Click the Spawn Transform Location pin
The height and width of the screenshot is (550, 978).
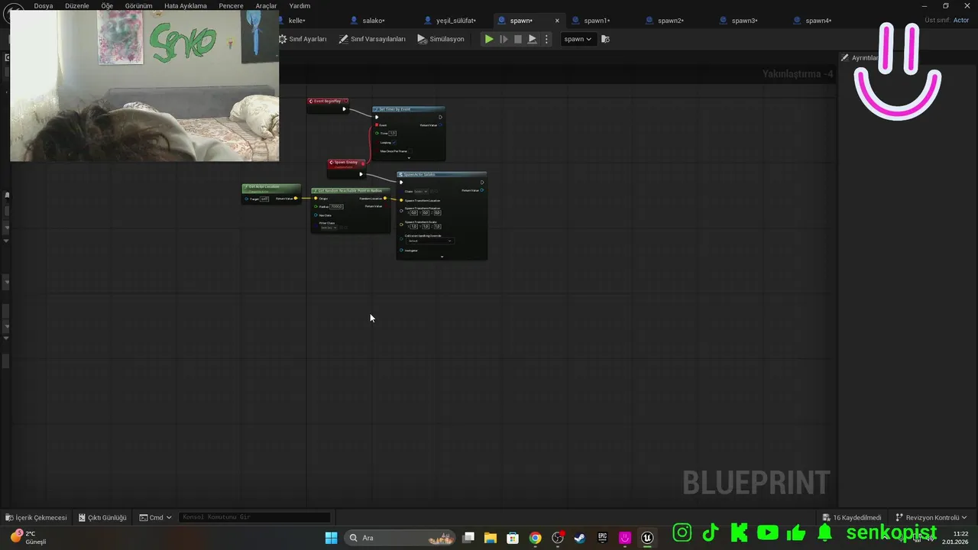coord(401,200)
